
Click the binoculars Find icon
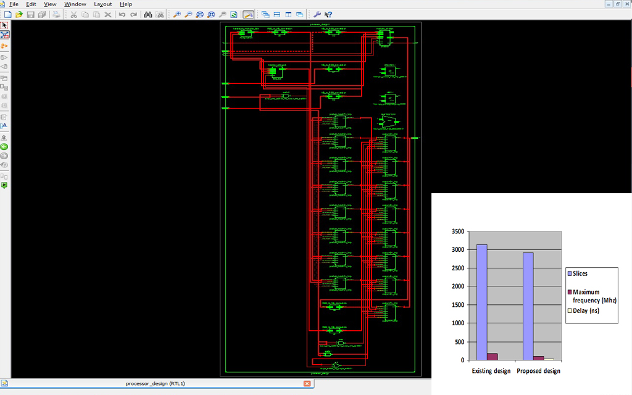[x=148, y=14]
